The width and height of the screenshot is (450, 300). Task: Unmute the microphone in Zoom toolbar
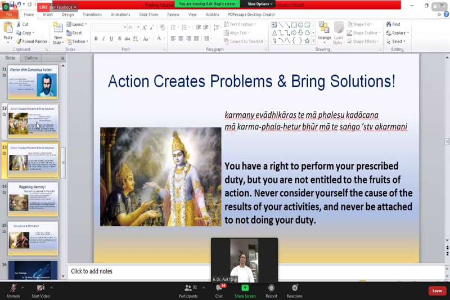point(13,289)
